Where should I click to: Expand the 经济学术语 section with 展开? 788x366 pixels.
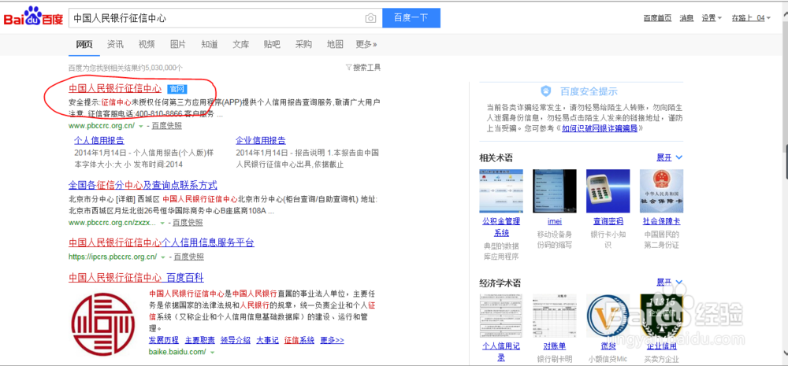pos(669,282)
